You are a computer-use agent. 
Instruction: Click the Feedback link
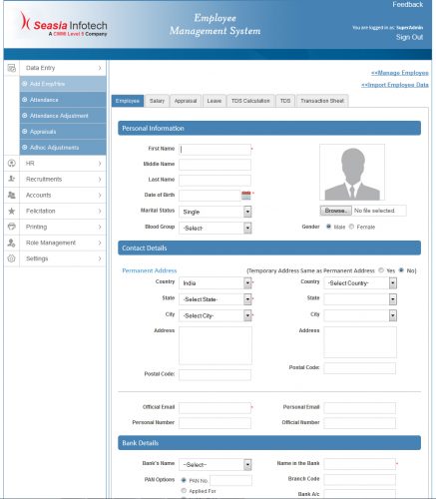408,5
